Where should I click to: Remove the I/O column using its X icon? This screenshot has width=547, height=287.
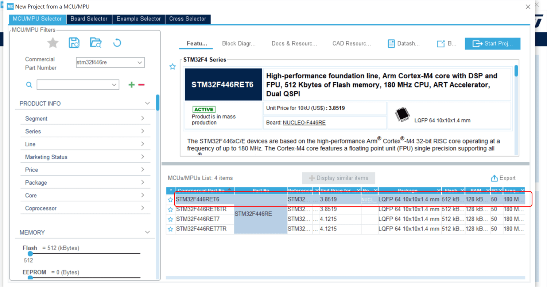(500, 190)
